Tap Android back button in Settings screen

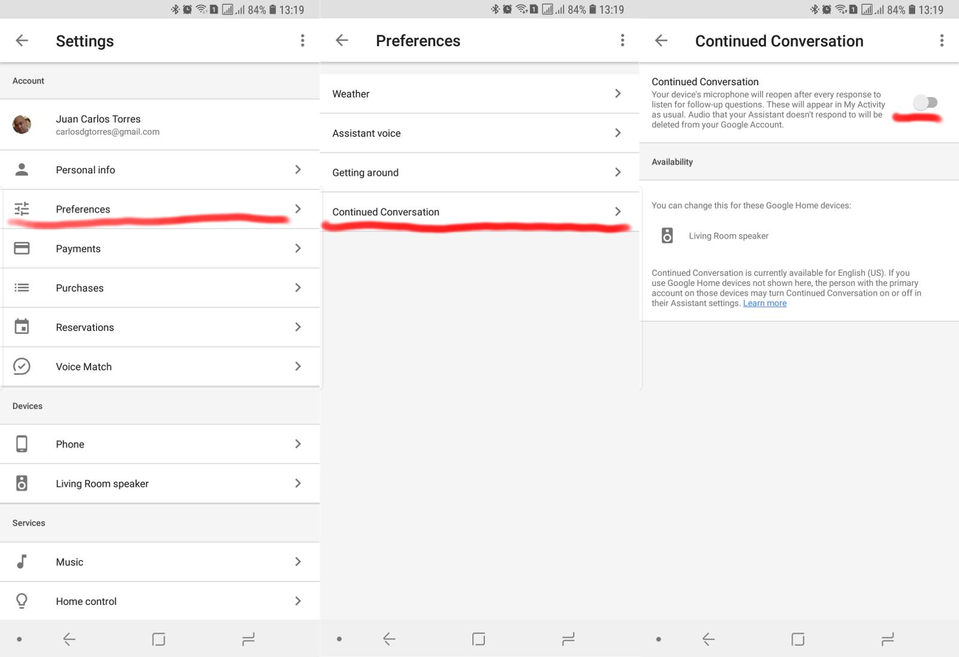[69, 640]
